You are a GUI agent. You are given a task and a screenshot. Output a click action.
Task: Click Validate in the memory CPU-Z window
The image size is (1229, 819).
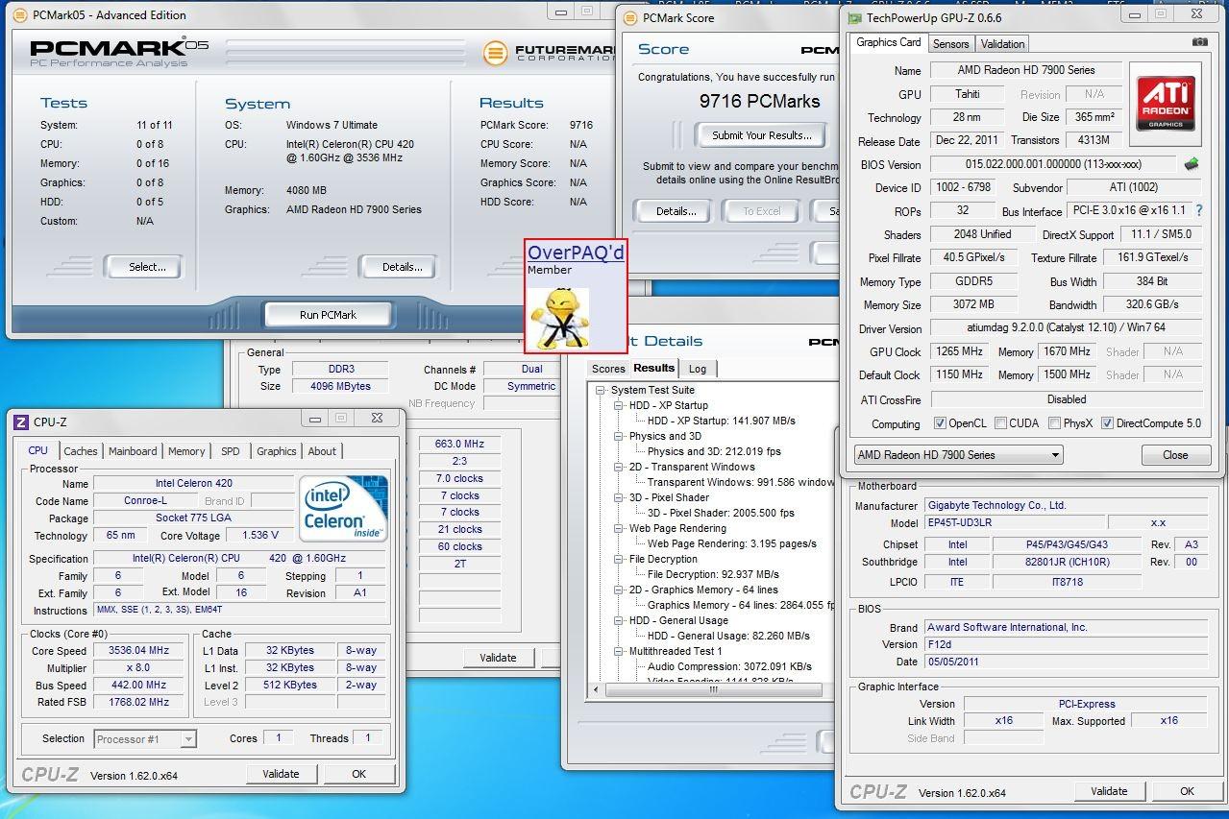(x=498, y=658)
